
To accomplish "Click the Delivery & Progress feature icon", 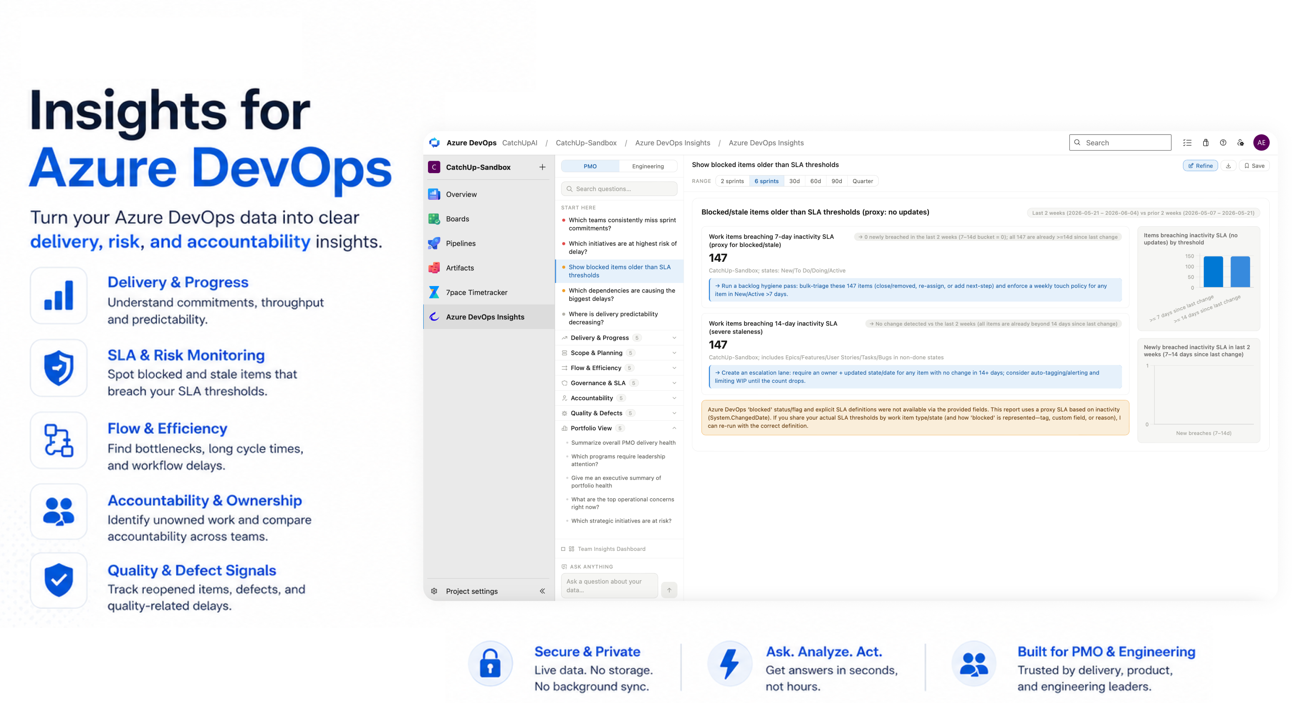I will [59, 296].
